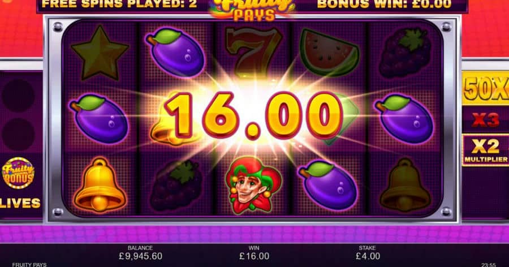Click the stake amount £4.00

point(368,256)
